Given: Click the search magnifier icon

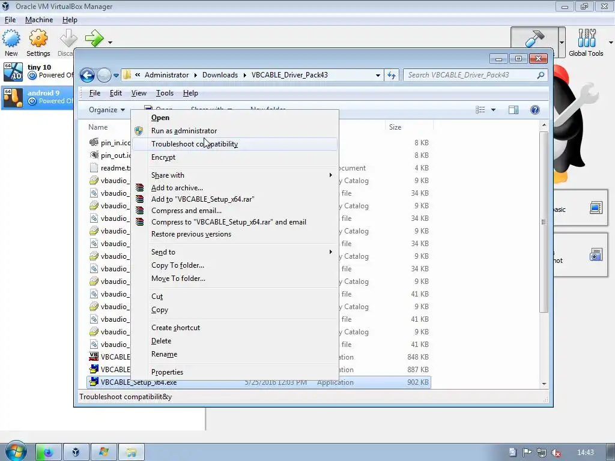Looking at the screenshot, I should 541,75.
